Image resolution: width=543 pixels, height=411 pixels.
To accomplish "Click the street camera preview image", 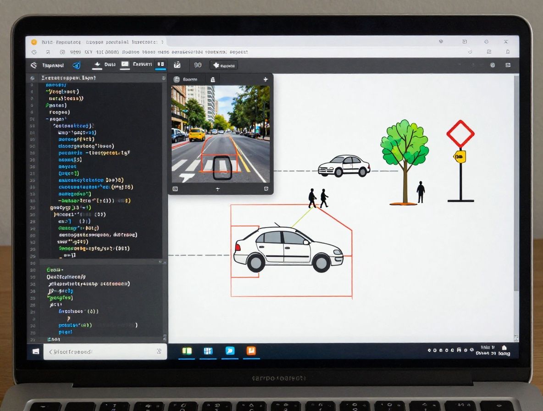I will point(221,134).
